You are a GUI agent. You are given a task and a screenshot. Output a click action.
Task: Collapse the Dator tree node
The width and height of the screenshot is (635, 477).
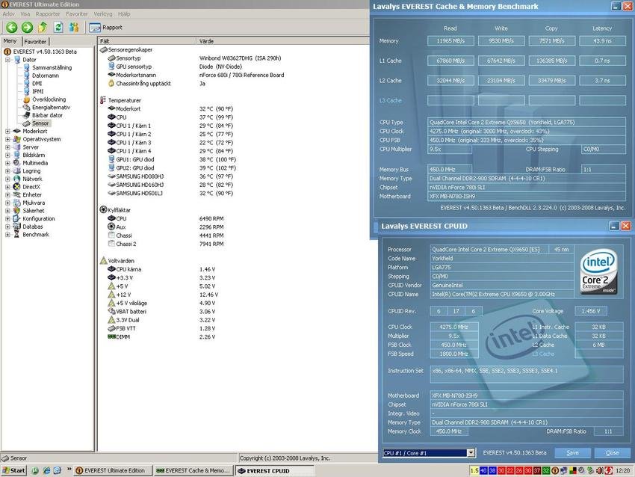tap(7, 60)
